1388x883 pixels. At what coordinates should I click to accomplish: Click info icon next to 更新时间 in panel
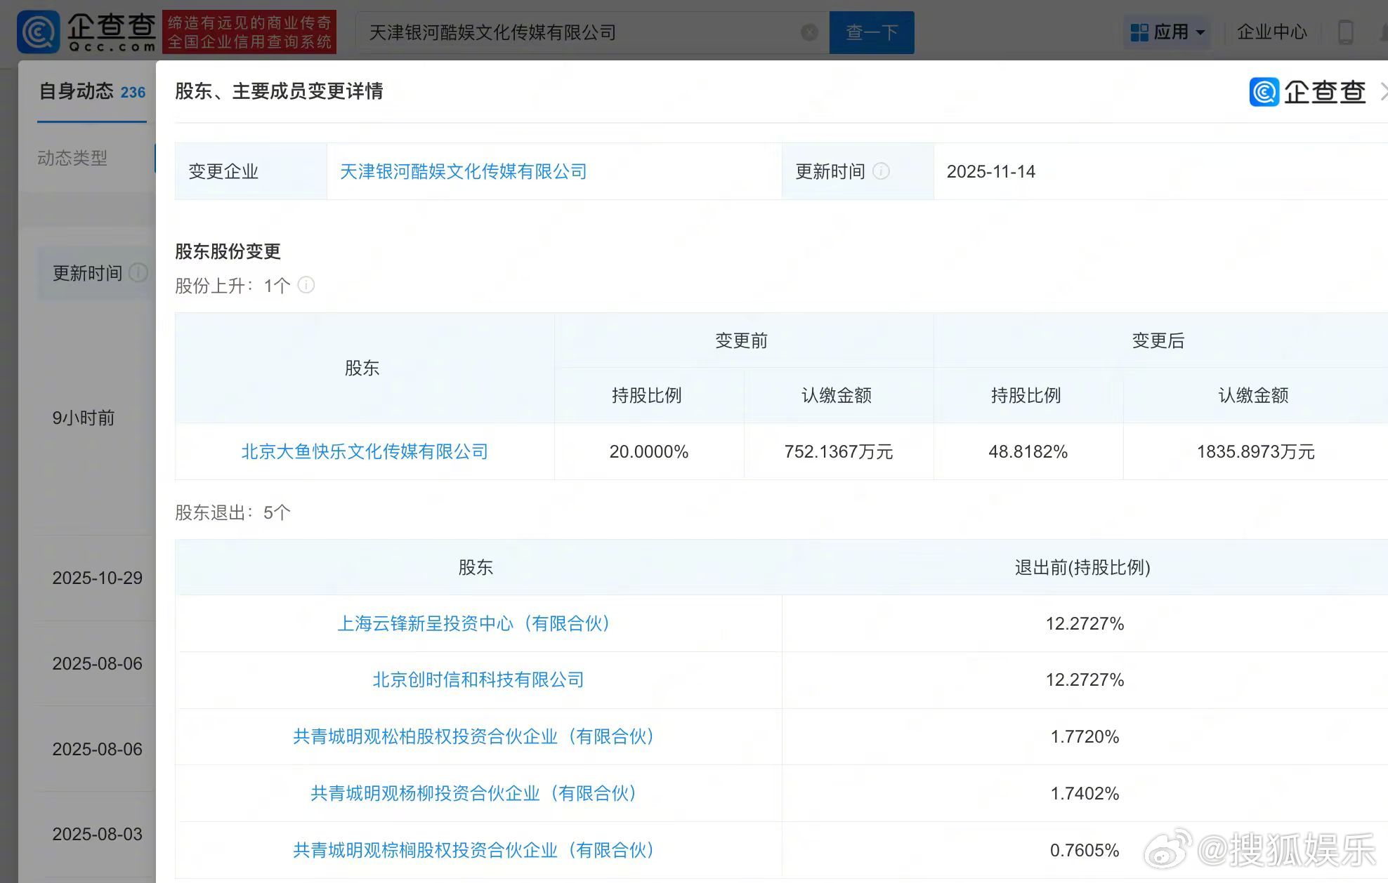click(x=881, y=171)
